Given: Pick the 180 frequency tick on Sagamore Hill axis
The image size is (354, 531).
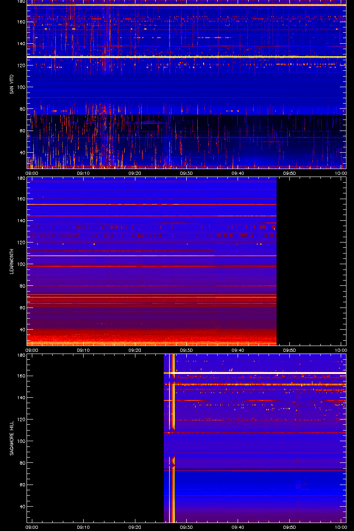Looking at the screenshot, I should coord(20,355).
